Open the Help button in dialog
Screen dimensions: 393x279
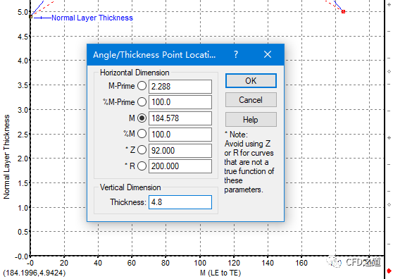[251, 119]
